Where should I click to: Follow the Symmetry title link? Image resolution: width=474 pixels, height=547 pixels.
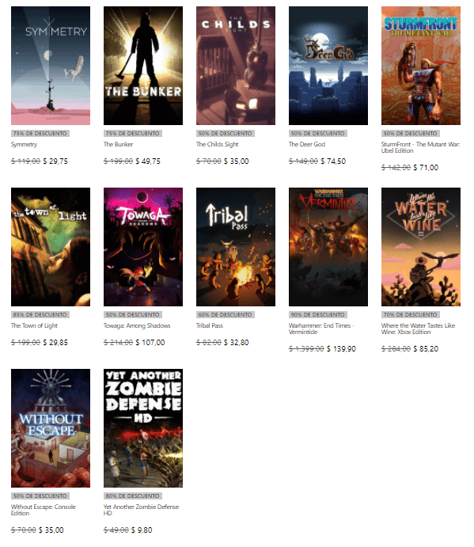point(24,144)
